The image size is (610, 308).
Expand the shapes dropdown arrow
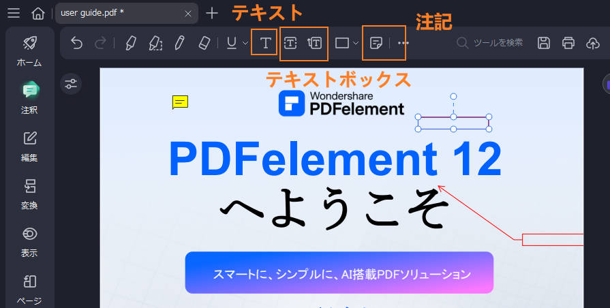[x=356, y=43]
